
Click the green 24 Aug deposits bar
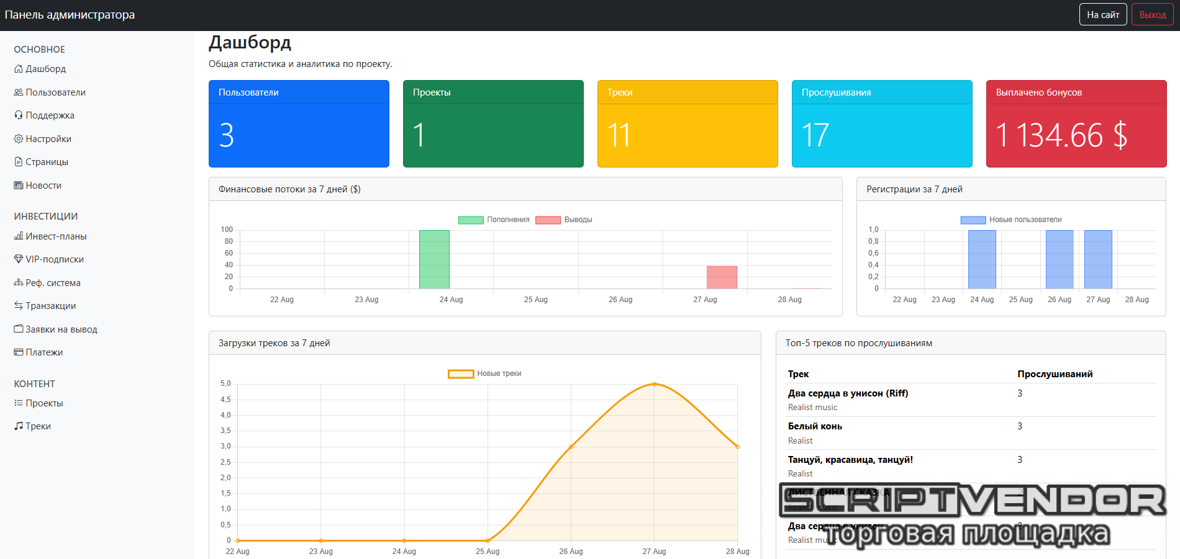[434, 259]
